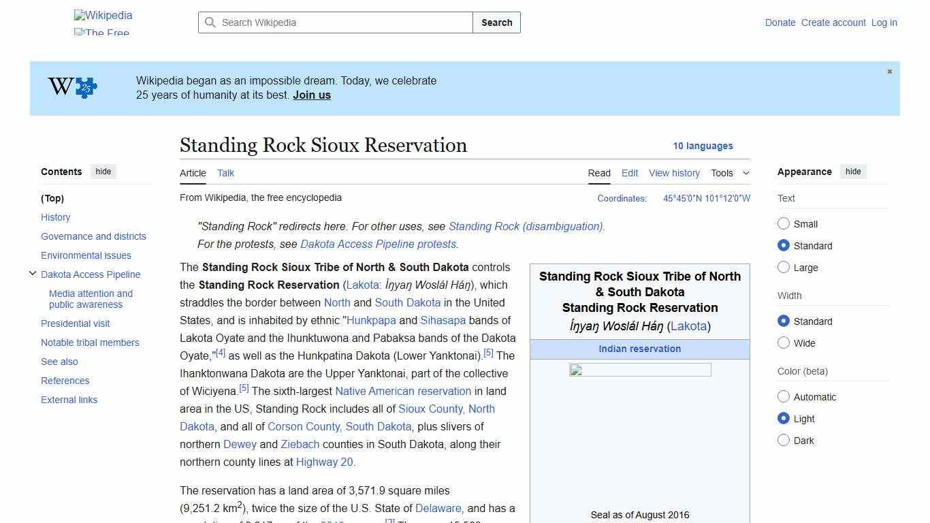Open the View history tab

674,173
